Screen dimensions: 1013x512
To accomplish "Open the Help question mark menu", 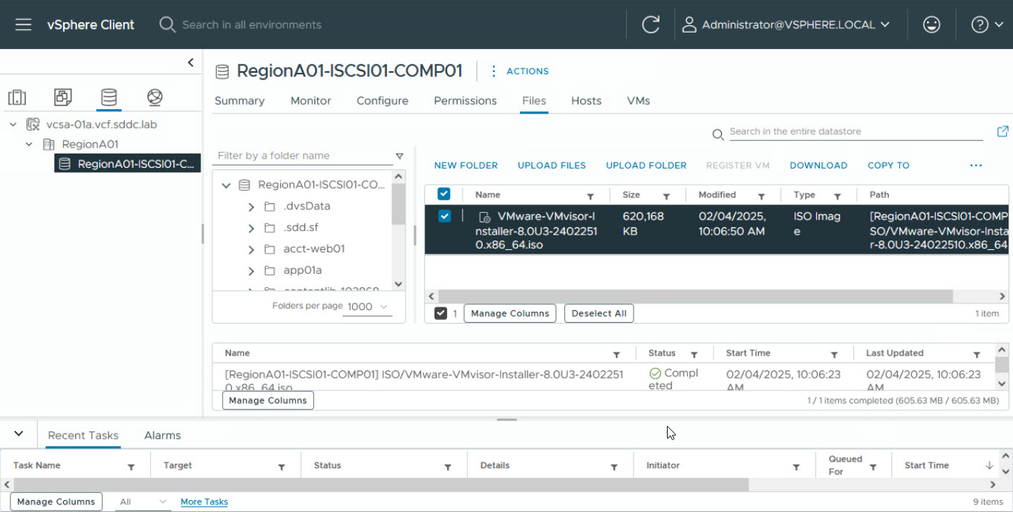I will [x=988, y=24].
